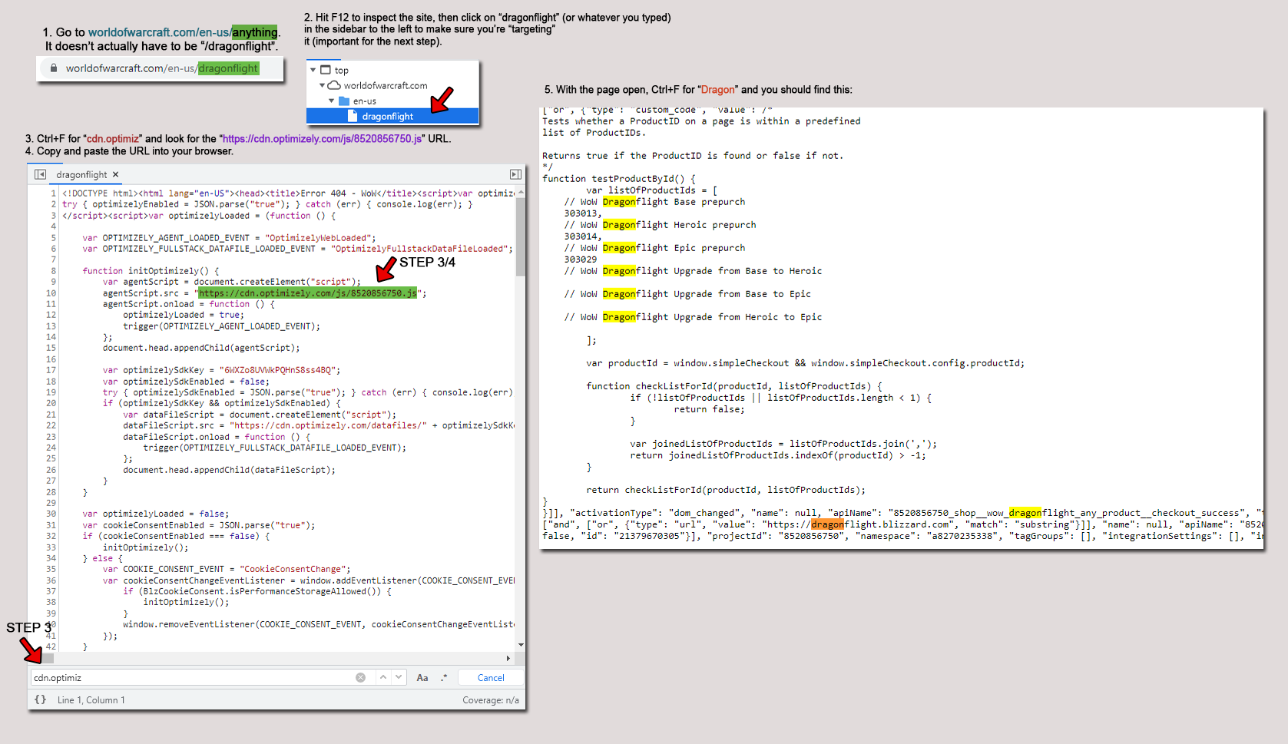
Task: Click 'function initOptimizely() {' code line
Action: (x=151, y=270)
